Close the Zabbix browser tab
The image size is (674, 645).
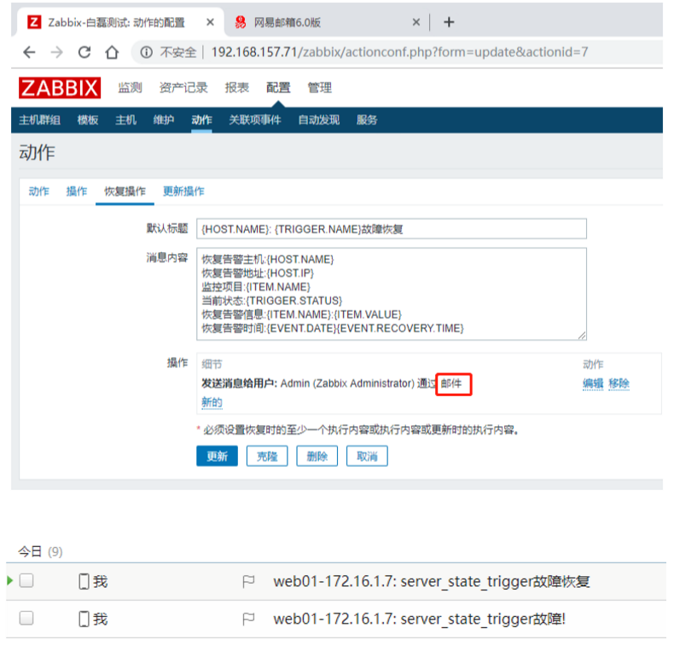[x=210, y=22]
